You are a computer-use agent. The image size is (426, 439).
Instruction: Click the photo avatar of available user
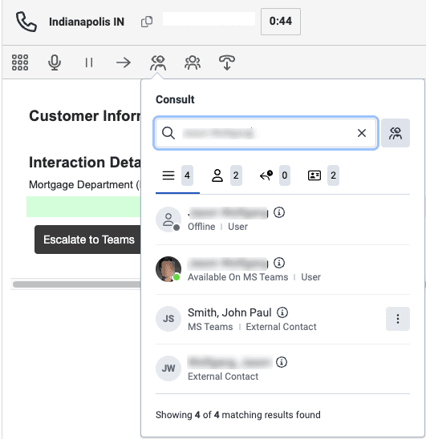tap(168, 269)
